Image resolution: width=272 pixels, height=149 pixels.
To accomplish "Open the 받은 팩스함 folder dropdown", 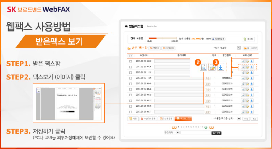I will 239,48.
